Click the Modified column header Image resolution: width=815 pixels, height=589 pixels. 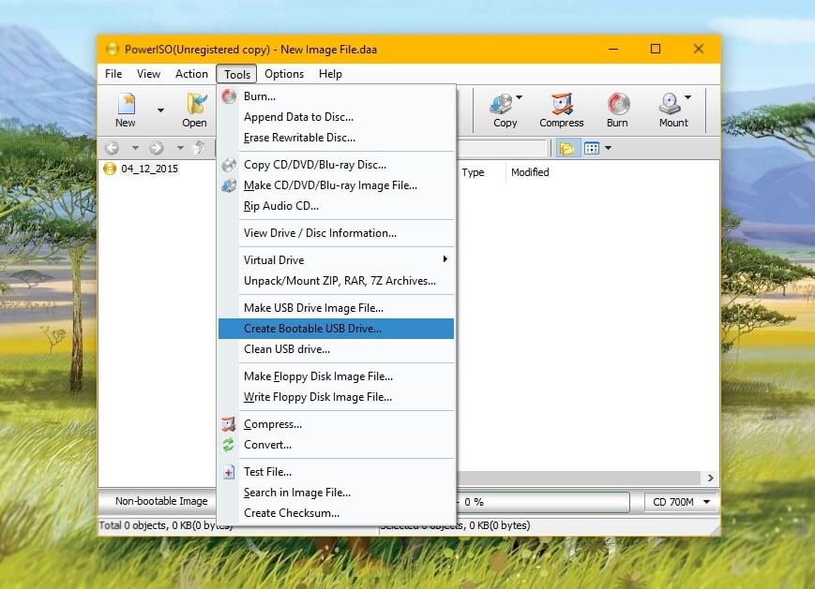pyautogui.click(x=530, y=172)
